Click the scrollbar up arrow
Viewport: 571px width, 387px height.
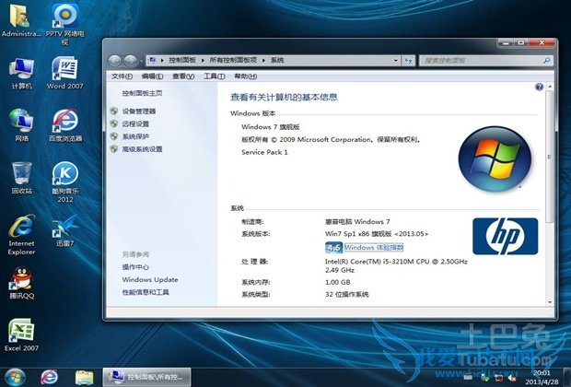(x=550, y=87)
